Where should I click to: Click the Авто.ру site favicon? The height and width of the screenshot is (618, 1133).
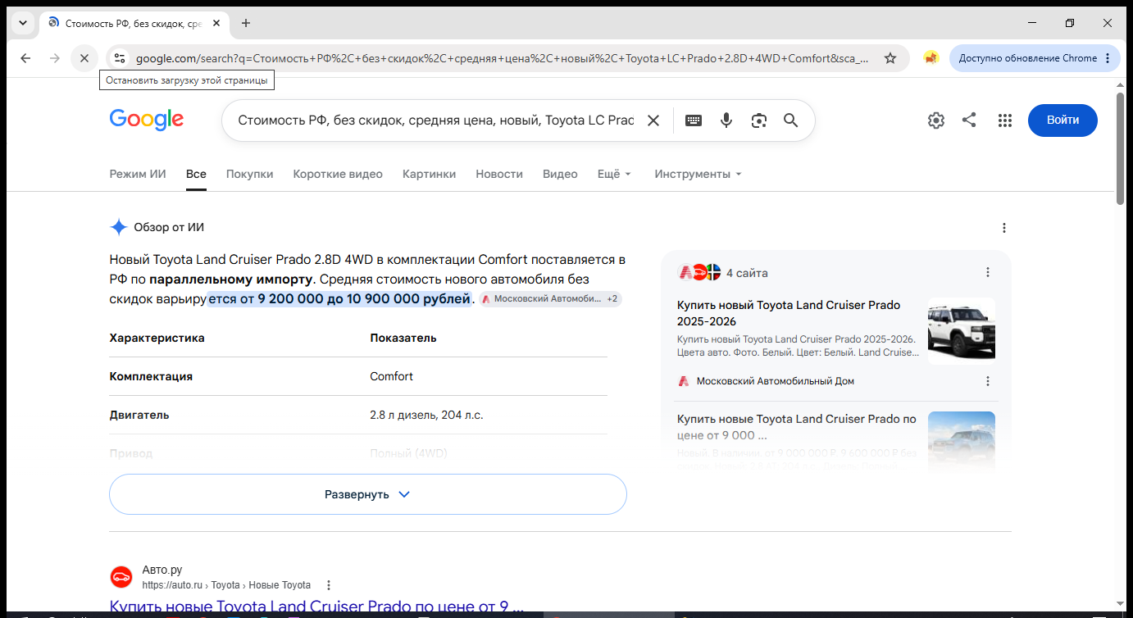point(121,577)
